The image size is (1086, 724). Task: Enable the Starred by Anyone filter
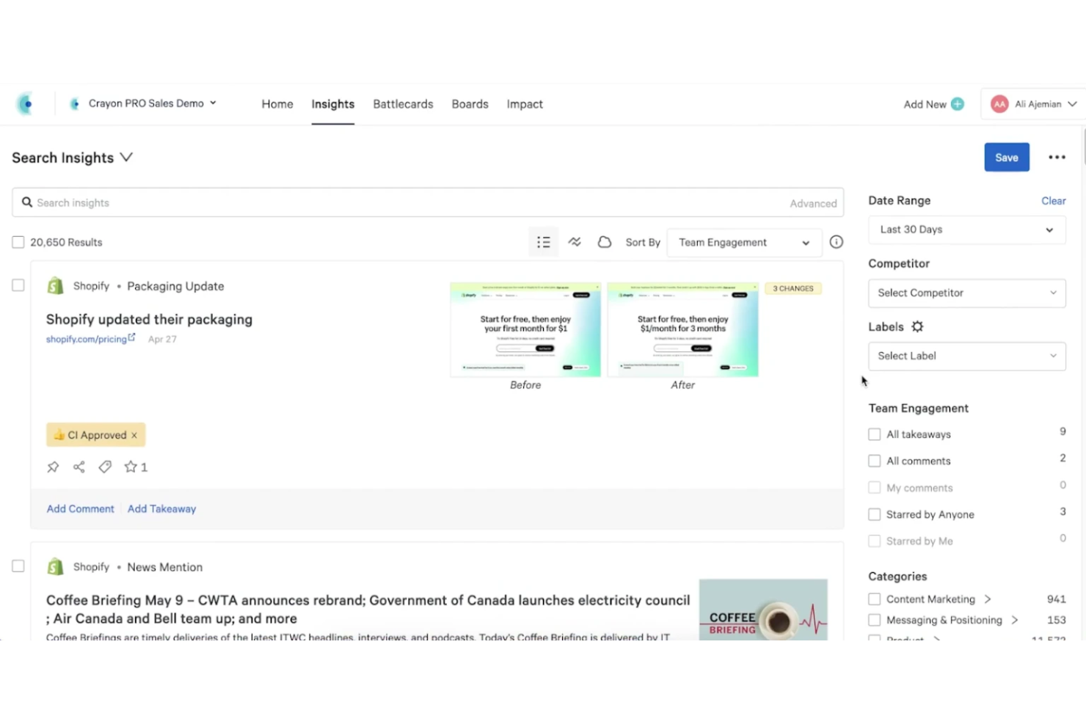coord(874,514)
